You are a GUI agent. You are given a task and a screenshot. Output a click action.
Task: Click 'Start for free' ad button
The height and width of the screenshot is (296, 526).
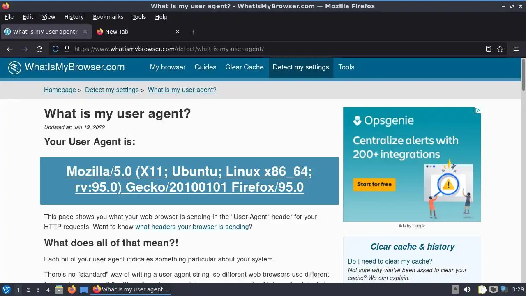point(374,184)
